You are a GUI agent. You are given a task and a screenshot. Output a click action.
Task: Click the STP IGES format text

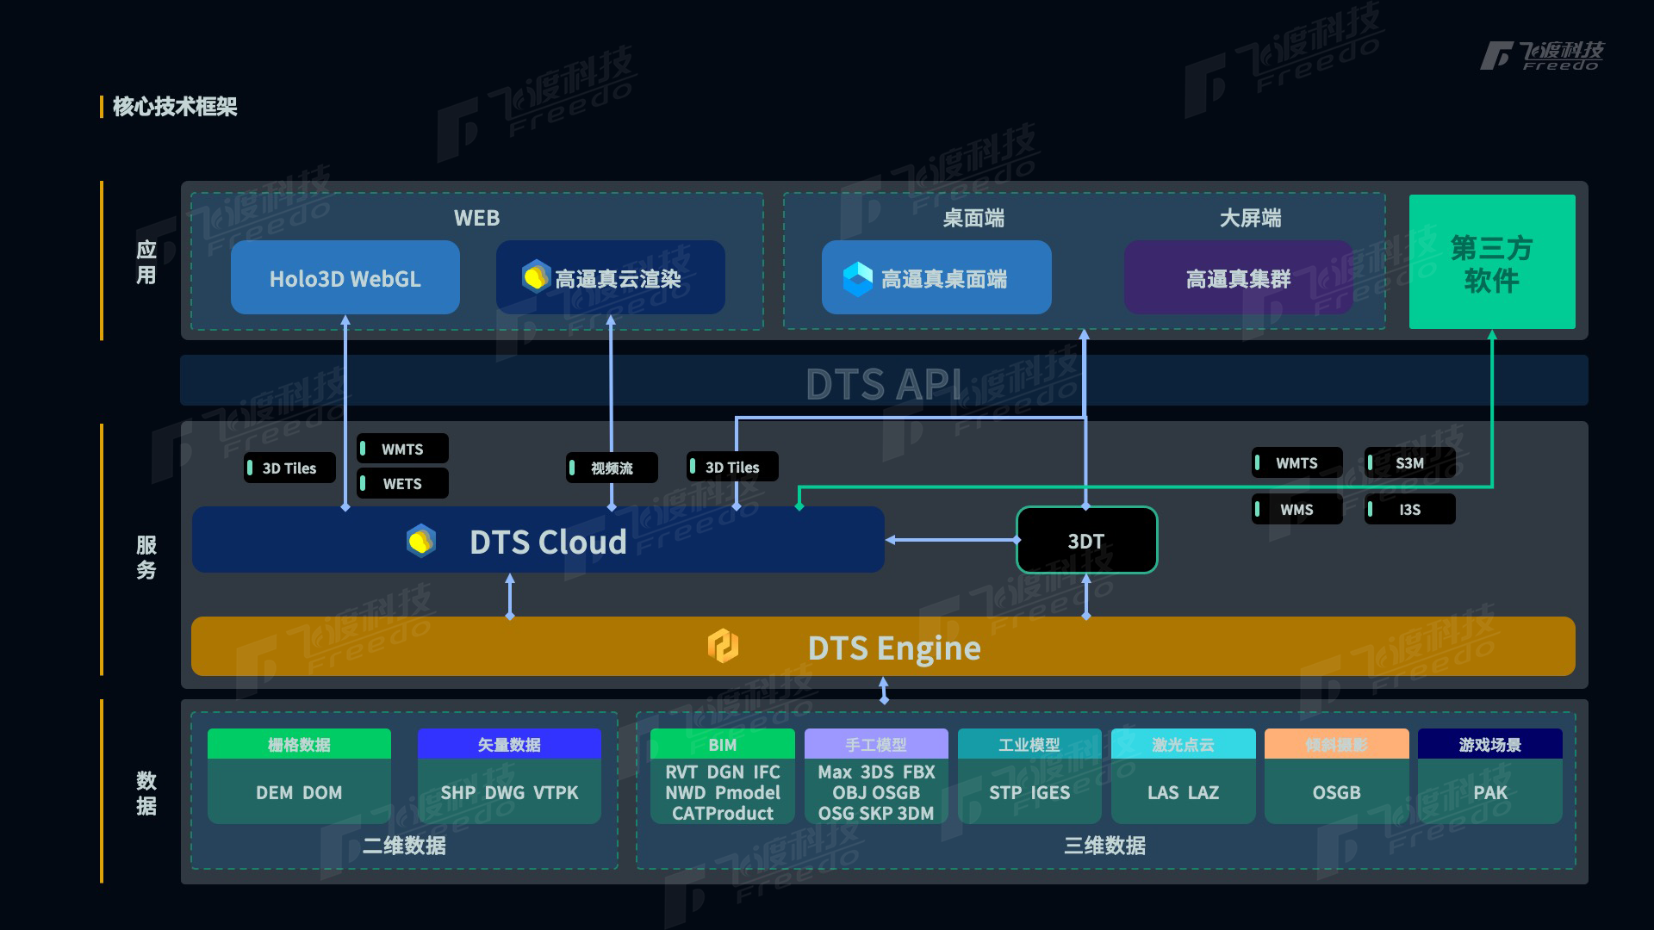pos(1029,792)
